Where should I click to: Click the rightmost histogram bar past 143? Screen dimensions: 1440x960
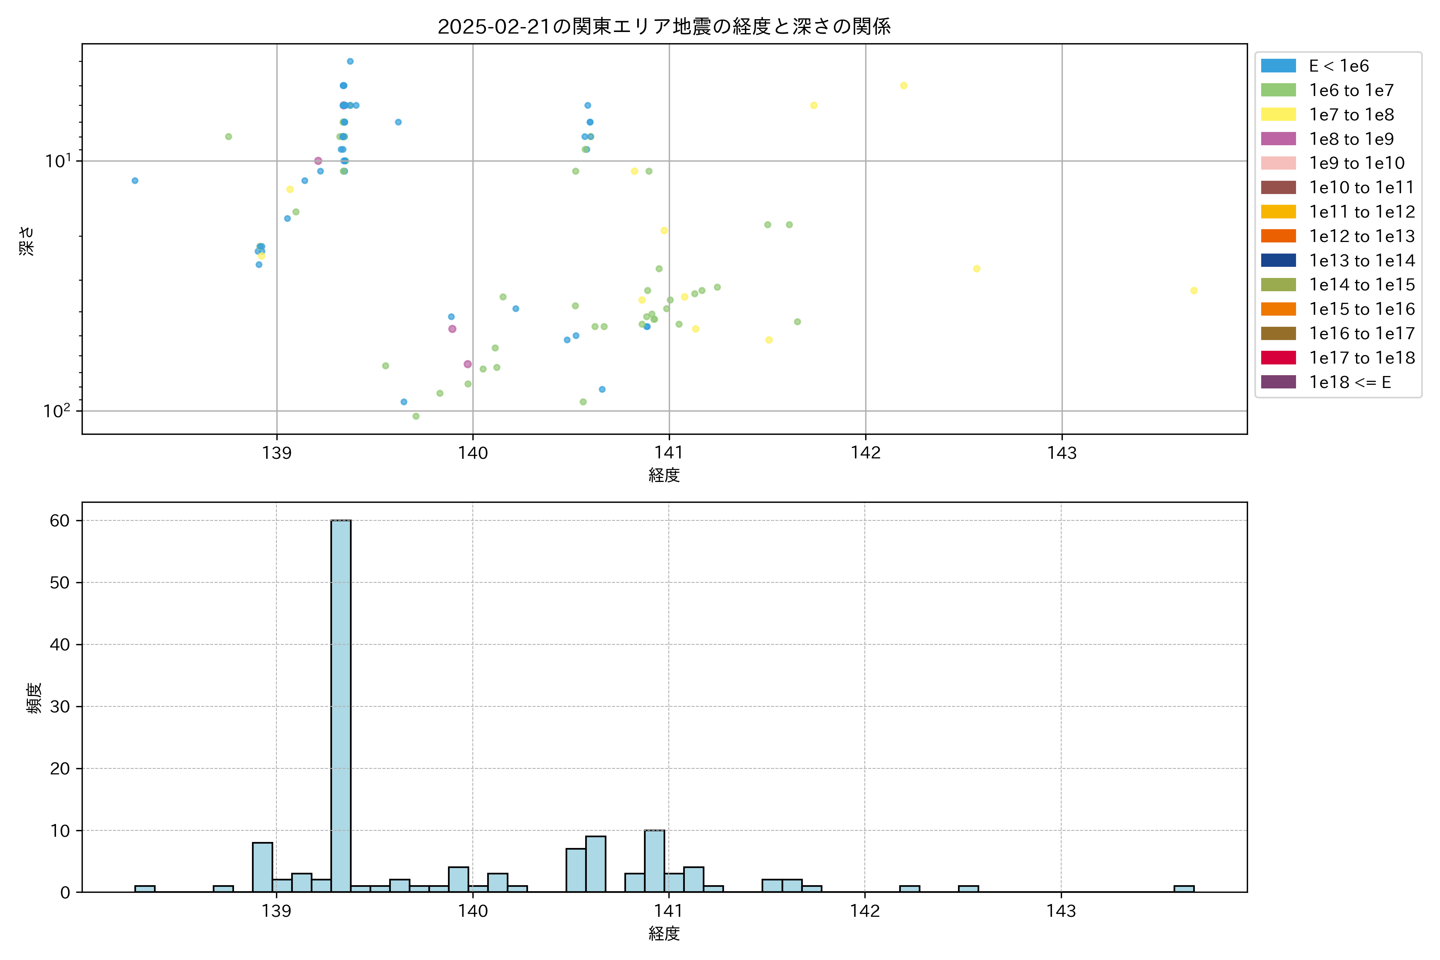click(1184, 889)
